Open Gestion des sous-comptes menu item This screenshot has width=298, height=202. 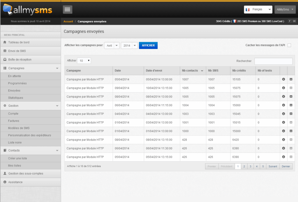(x=31, y=173)
